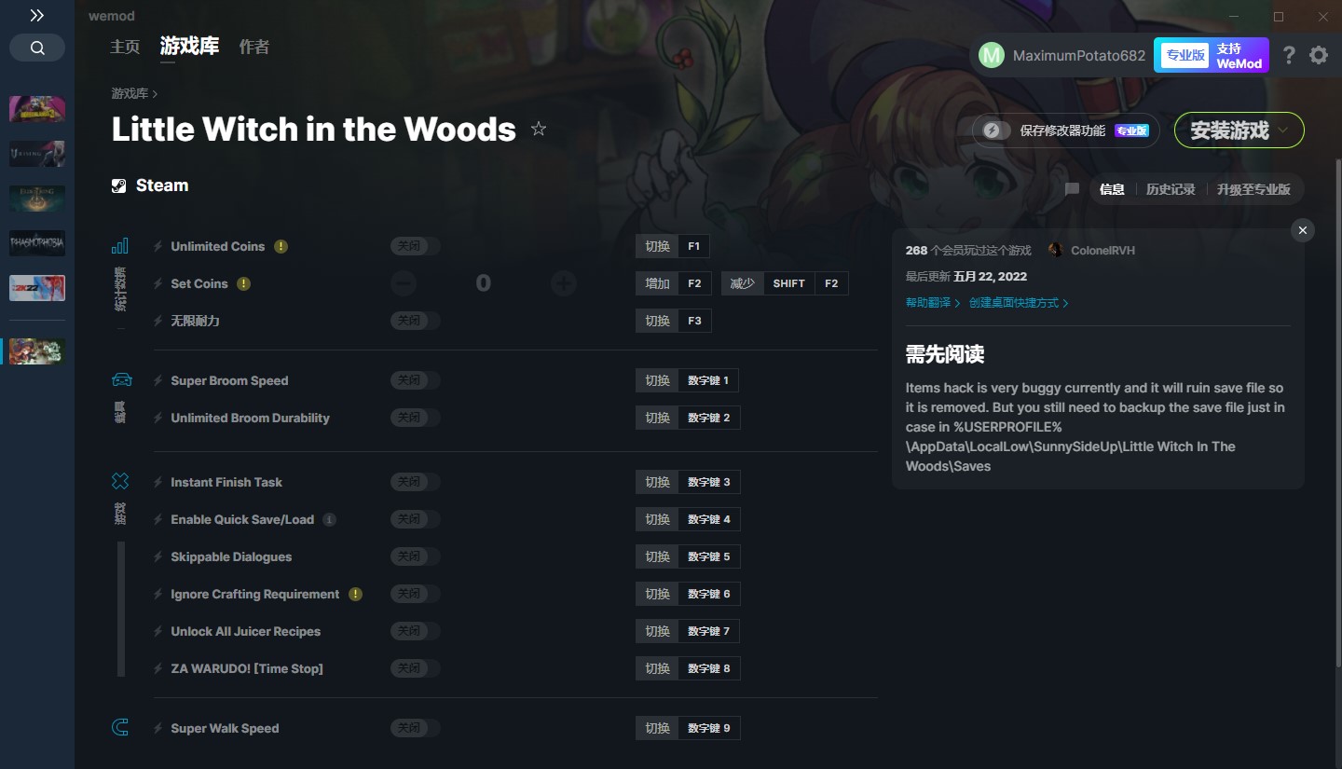Switch to the 游戏库 tab
The height and width of the screenshot is (769, 1342).
click(189, 47)
